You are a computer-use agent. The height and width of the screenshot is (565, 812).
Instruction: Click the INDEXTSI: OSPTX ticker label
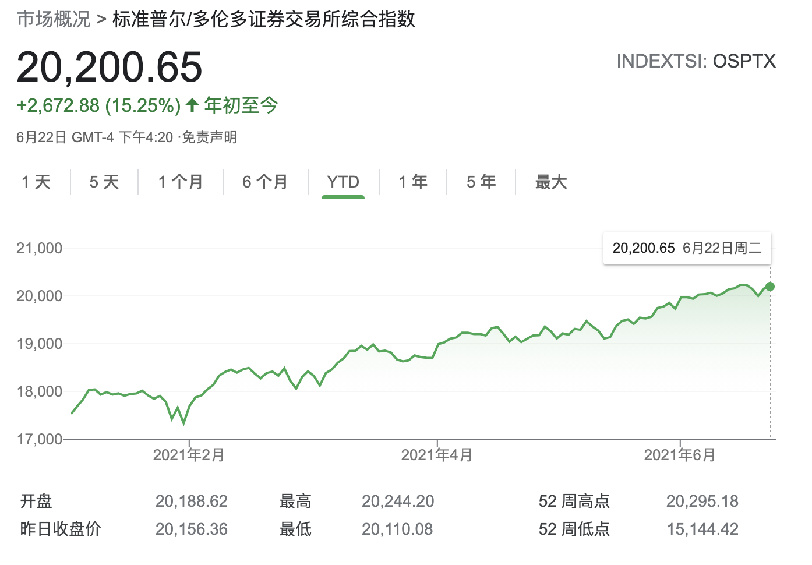(696, 61)
